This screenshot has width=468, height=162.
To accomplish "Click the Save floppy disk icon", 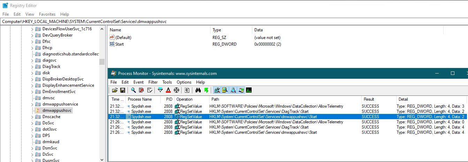I will click(x=123, y=90).
